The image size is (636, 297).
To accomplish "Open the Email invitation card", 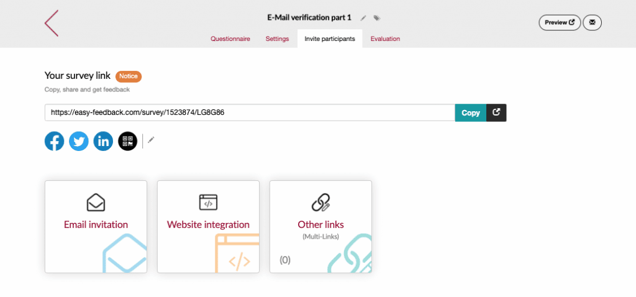I will (96, 227).
